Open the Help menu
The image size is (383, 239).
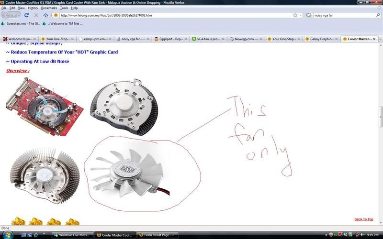pyautogui.click(x=74, y=8)
